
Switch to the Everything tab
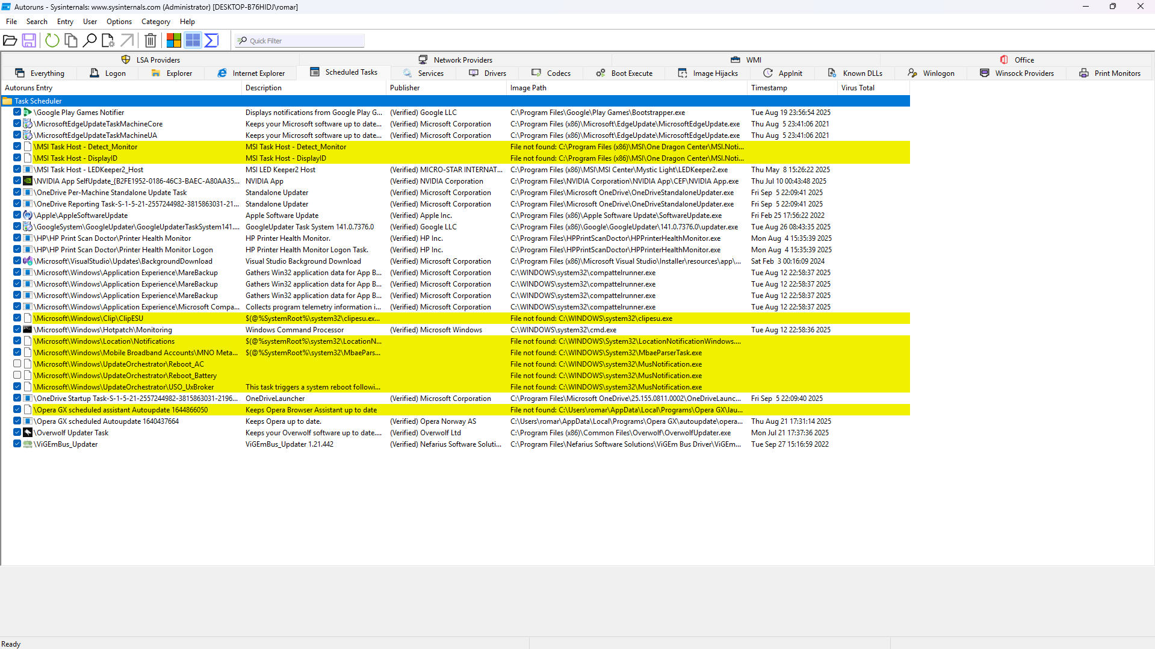40,73
